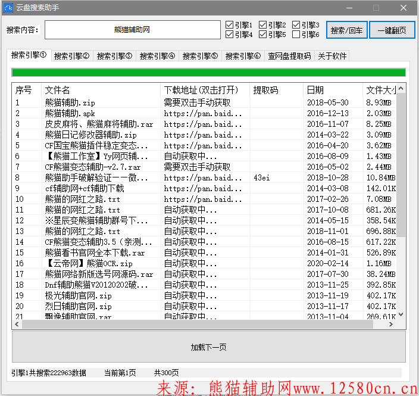The width and height of the screenshot is (419, 396).
Task: Select the 【云帝网】熊猫OCR.zip row
Action: (88, 263)
